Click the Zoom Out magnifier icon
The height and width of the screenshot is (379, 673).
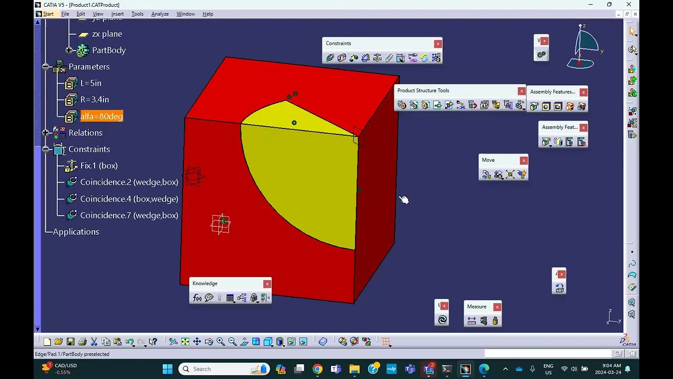[x=232, y=342]
